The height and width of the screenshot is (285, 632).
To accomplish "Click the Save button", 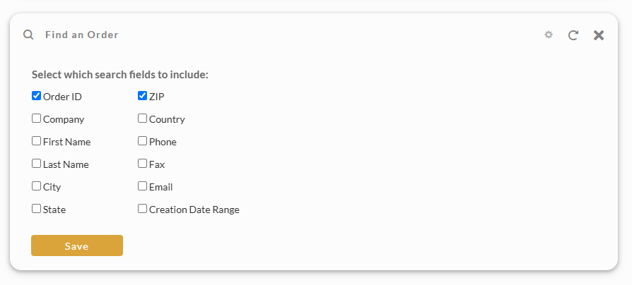I will (x=77, y=245).
